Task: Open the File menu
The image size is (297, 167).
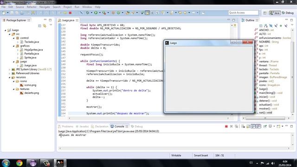Action: tap(3, 7)
